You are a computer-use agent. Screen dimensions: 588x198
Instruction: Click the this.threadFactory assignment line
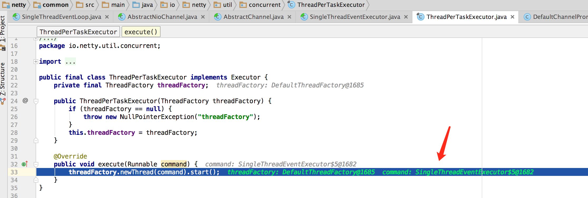click(x=133, y=133)
